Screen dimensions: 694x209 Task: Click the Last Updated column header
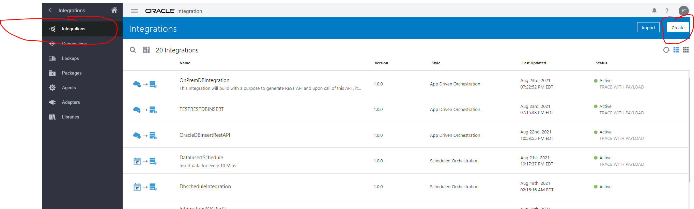click(534, 63)
